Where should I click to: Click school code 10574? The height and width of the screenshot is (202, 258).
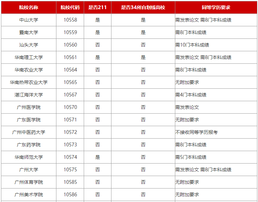[70, 157]
